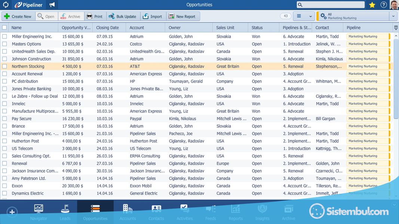Open the All Marketing Nurturing profile selector
The height and width of the screenshot is (224, 399).
click(x=353, y=16)
